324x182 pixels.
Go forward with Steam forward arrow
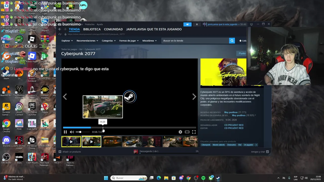pyautogui.click(x=65, y=29)
